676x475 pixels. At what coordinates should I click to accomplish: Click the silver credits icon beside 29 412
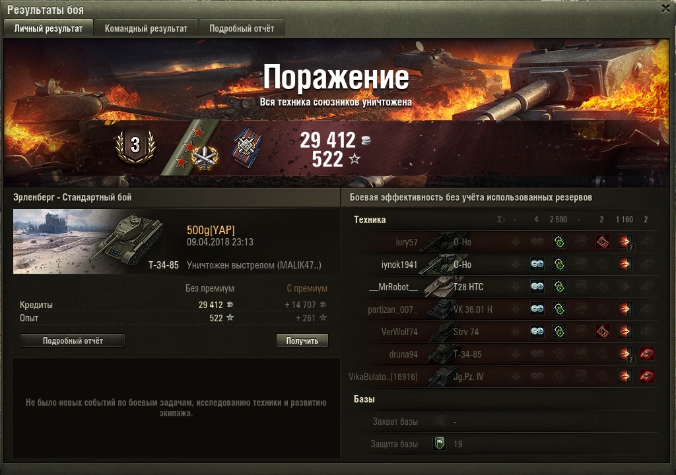[366, 140]
